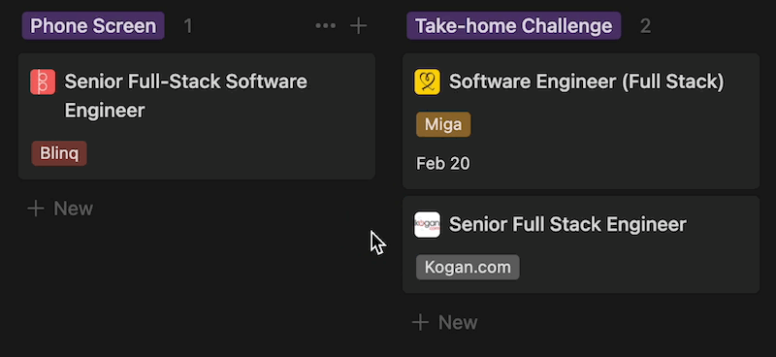This screenshot has height=357, width=776.
Task: Open the Phone Screen column options (three dots)
Action: pos(326,26)
